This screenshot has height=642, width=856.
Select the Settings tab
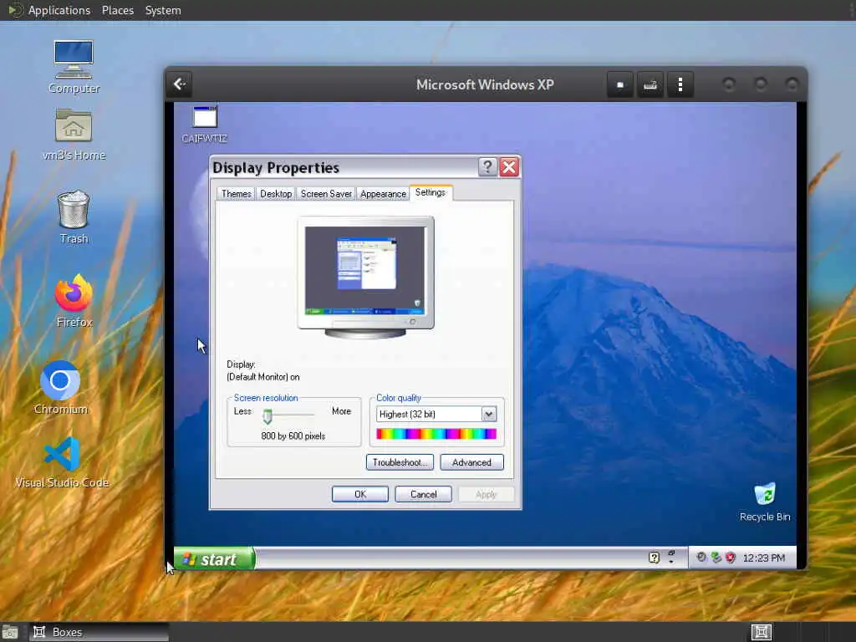431,193
